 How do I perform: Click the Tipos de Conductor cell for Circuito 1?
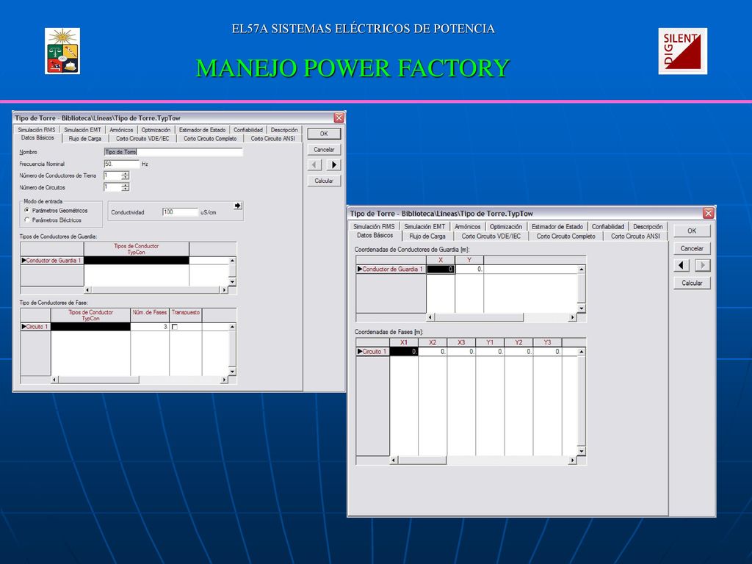click(x=90, y=327)
